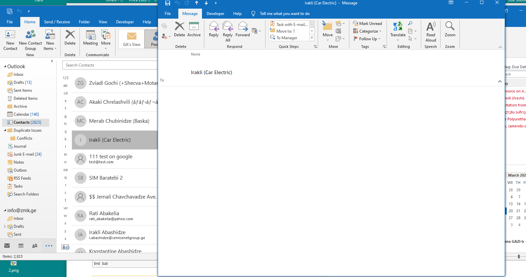Click the Move folder icon
This screenshot has height=277, width=526.
tap(327, 26)
